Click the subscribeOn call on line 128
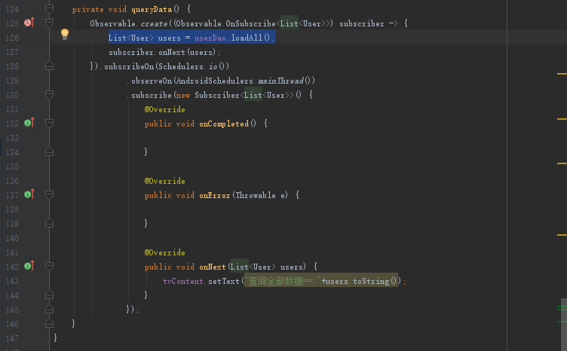Image resolution: width=567 pixels, height=351 pixels. coord(129,66)
